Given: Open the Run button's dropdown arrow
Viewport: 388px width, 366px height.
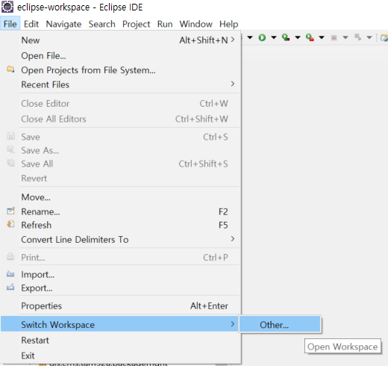Looking at the screenshot, I should tap(274, 37).
